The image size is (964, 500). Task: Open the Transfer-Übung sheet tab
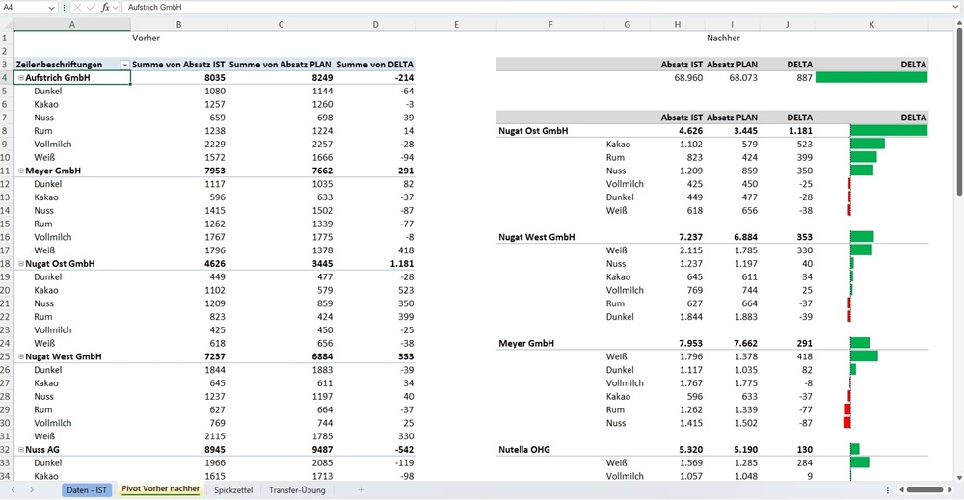point(297,490)
